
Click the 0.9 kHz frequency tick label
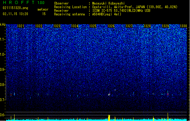(x=2, y=70)
